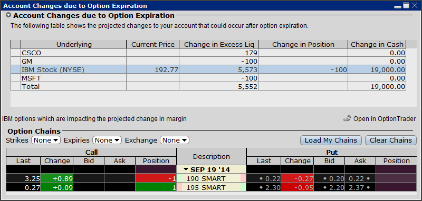
Task: Open the Exchange dropdown
Action: (x=175, y=140)
